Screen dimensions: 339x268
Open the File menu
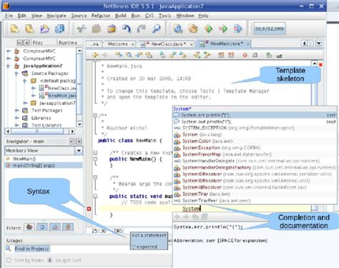9,16
